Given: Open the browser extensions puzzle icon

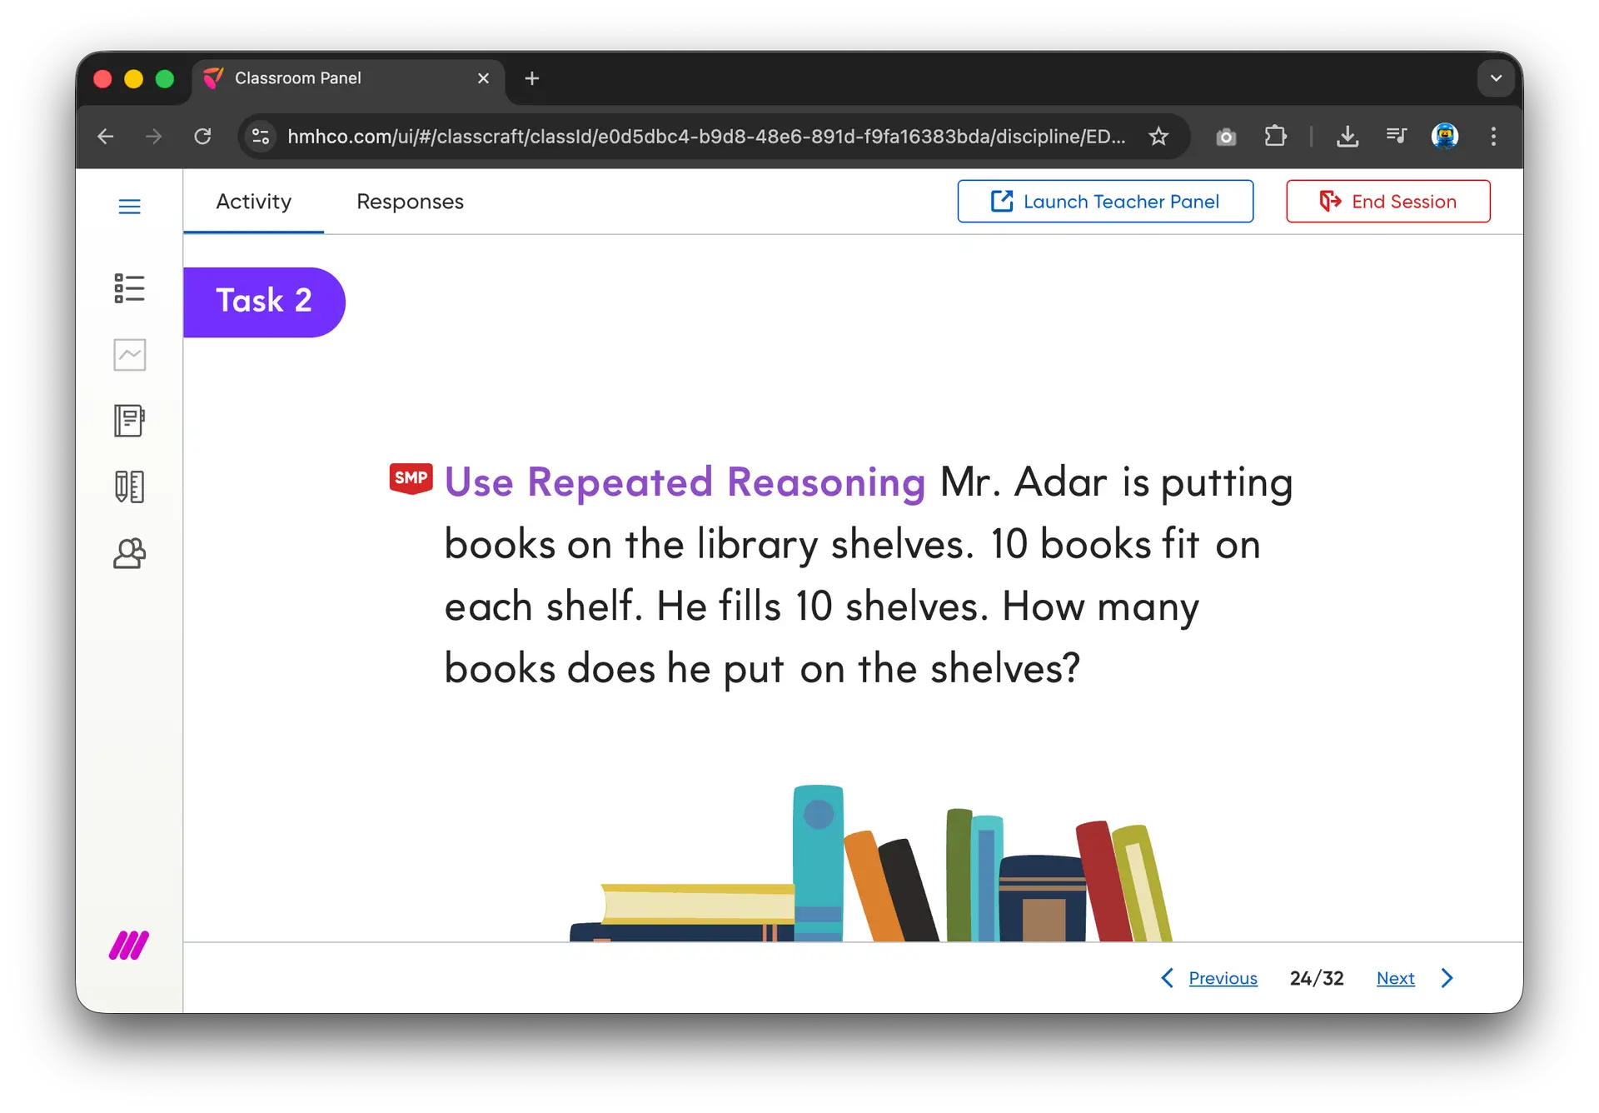Looking at the screenshot, I should (x=1275, y=136).
